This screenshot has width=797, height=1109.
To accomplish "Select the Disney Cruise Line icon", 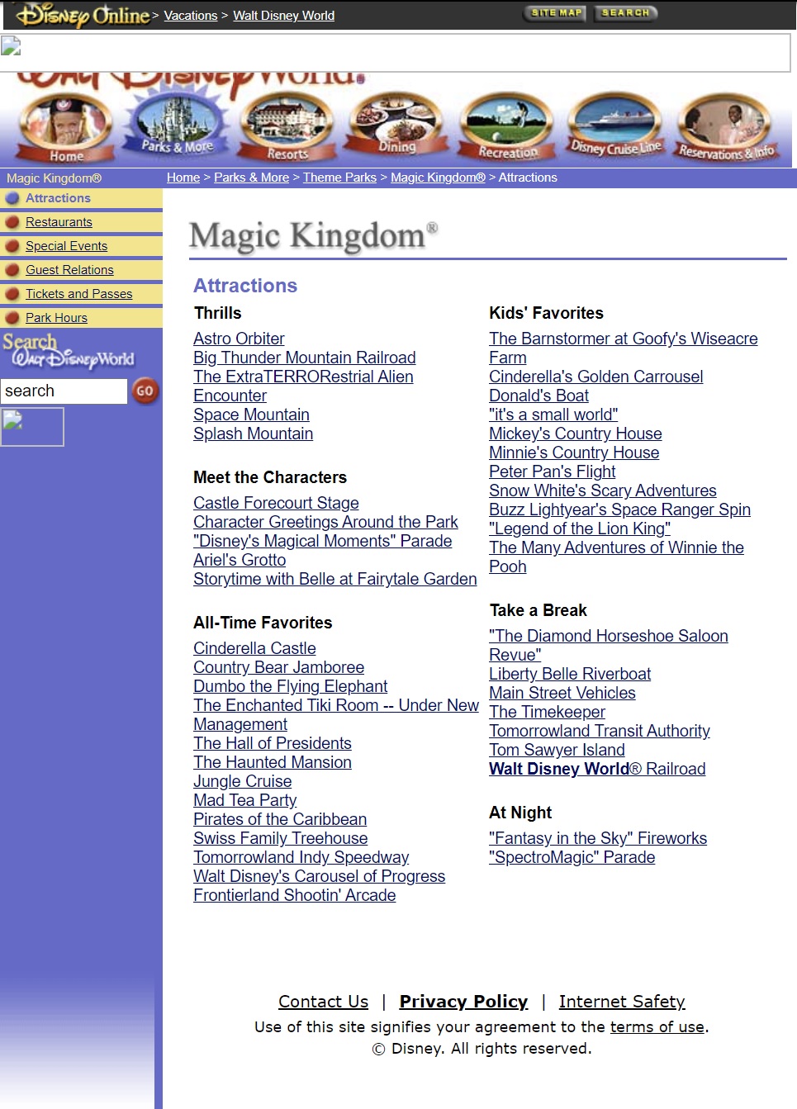I will [615, 124].
